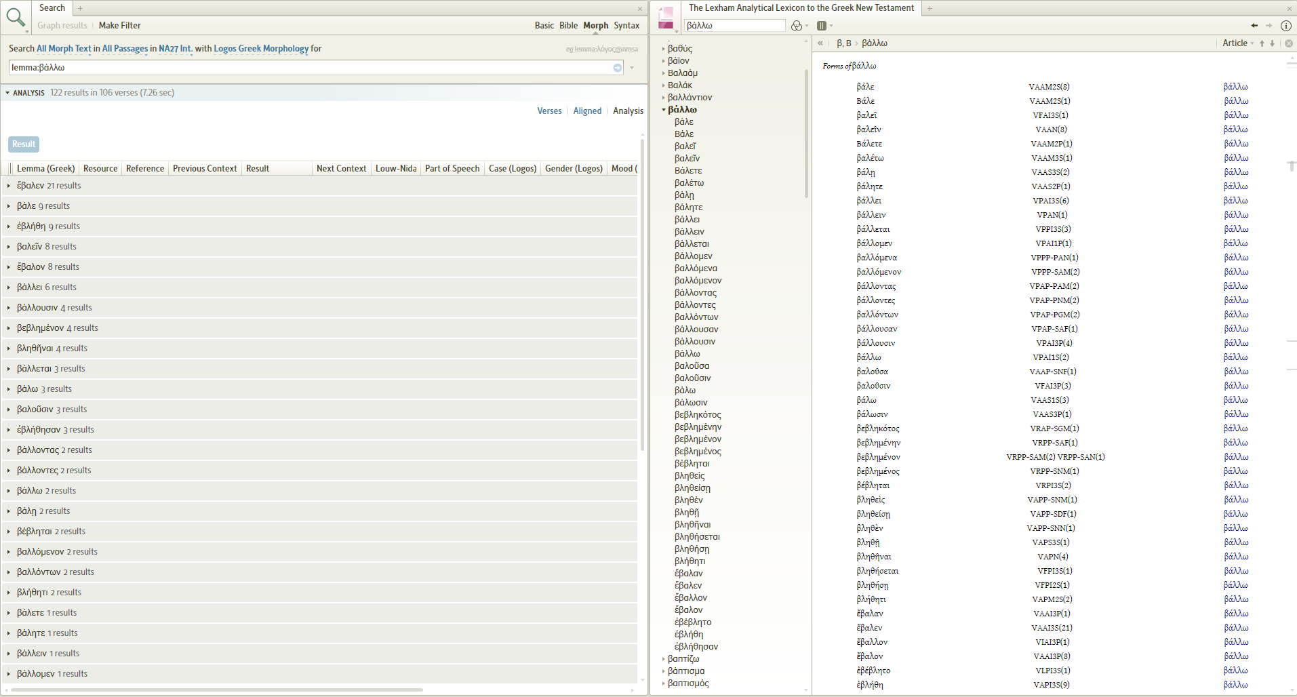Click the β, Β breadcrumb in locator bar
Viewport: 1297px width, 697px height.
coord(844,43)
